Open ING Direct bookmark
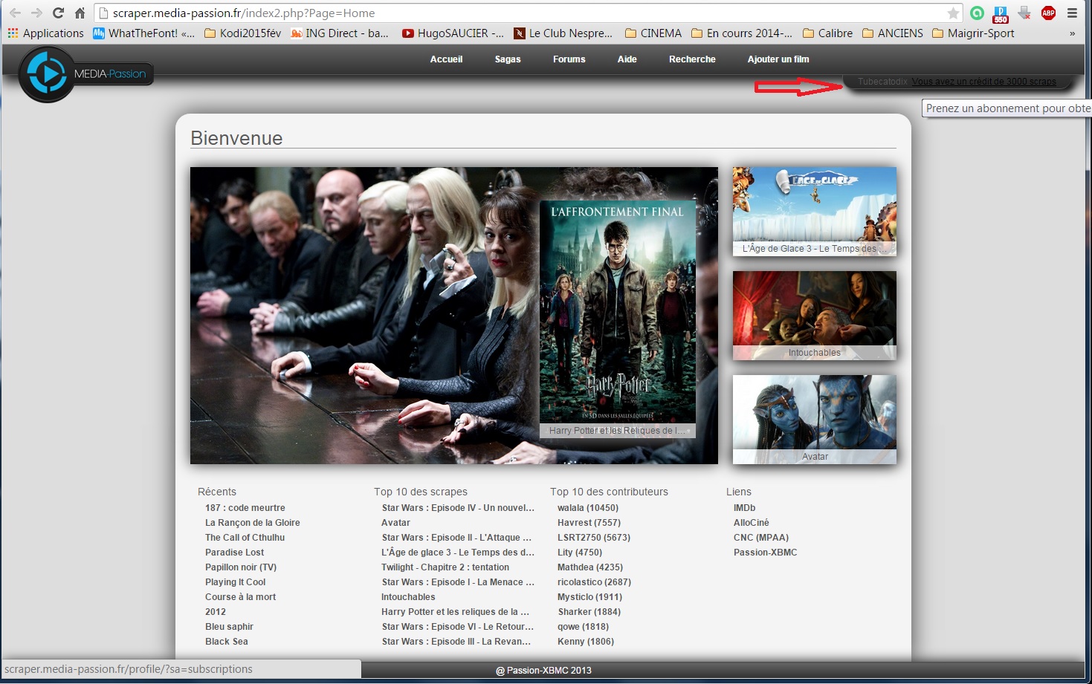Screen dimensions: 1092x684 point(340,33)
